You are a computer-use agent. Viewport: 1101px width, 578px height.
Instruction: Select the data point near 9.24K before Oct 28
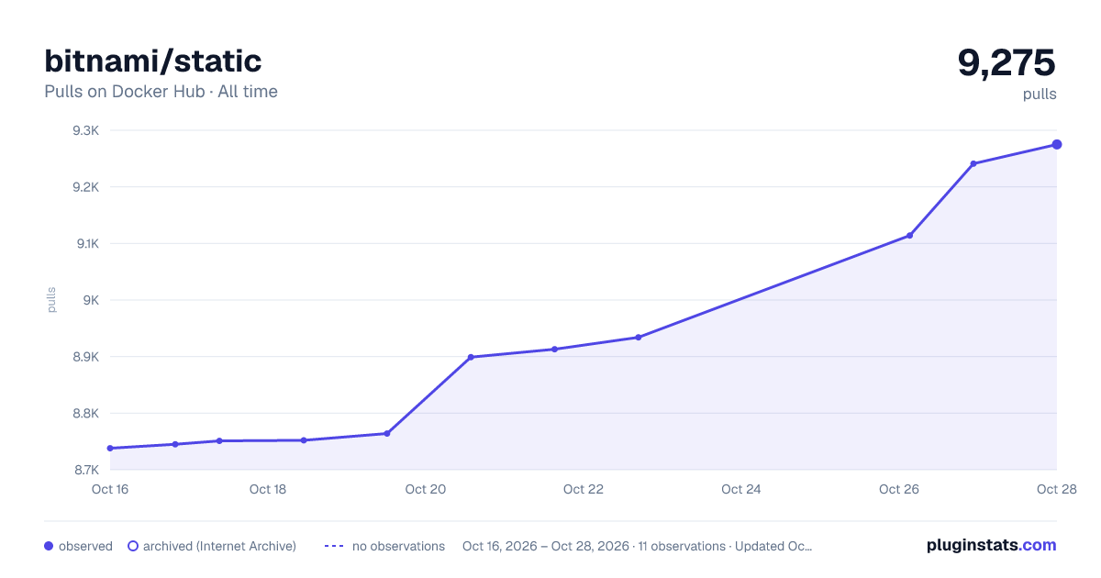point(973,163)
